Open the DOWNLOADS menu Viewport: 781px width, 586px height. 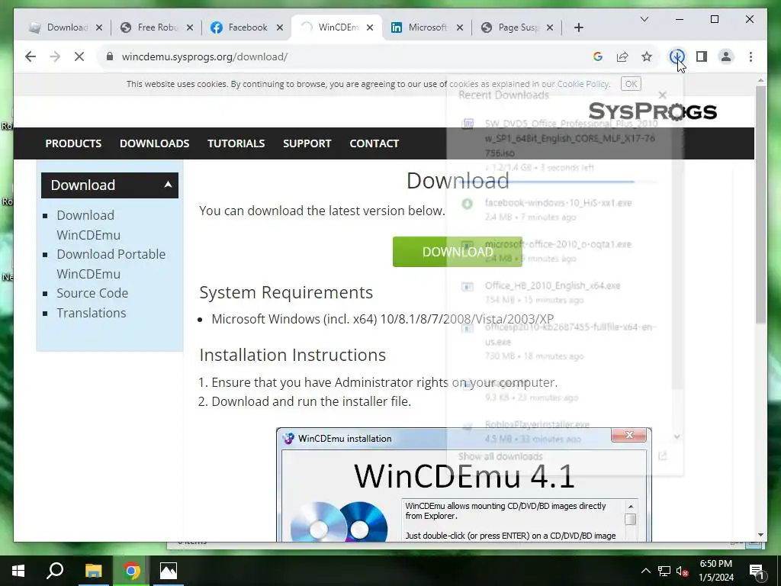pyautogui.click(x=154, y=143)
